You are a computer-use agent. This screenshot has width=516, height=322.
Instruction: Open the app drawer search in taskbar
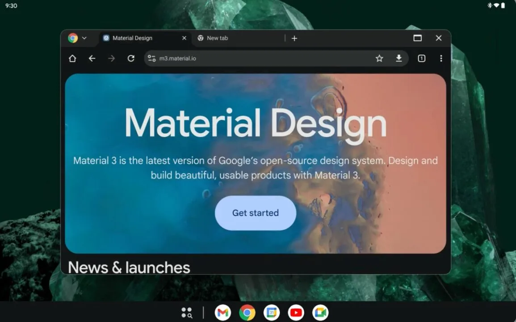pos(187,313)
